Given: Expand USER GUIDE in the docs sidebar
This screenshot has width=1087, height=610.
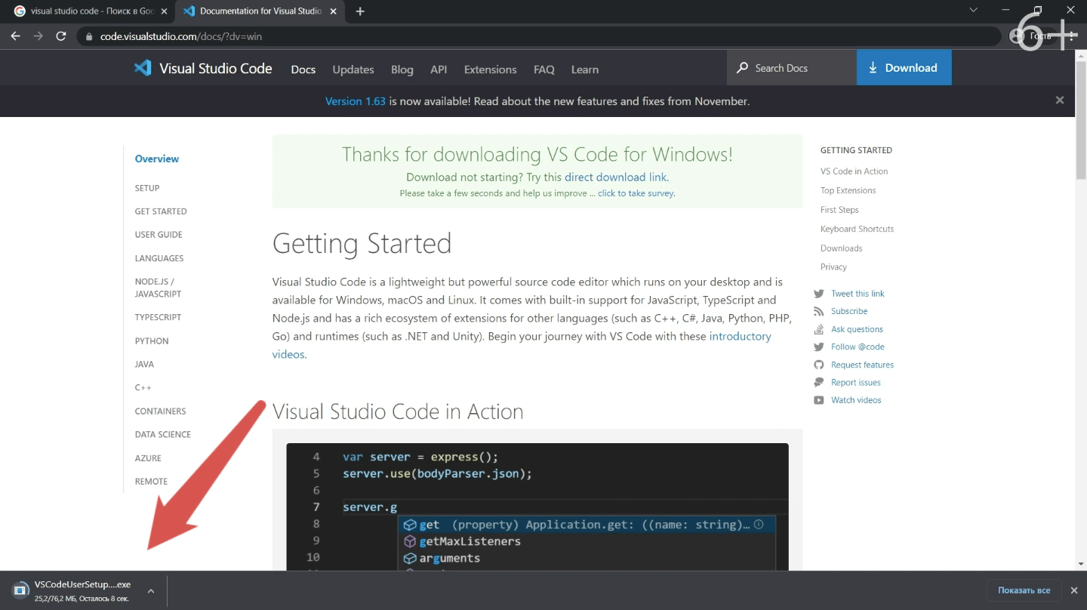Looking at the screenshot, I should click(x=159, y=235).
